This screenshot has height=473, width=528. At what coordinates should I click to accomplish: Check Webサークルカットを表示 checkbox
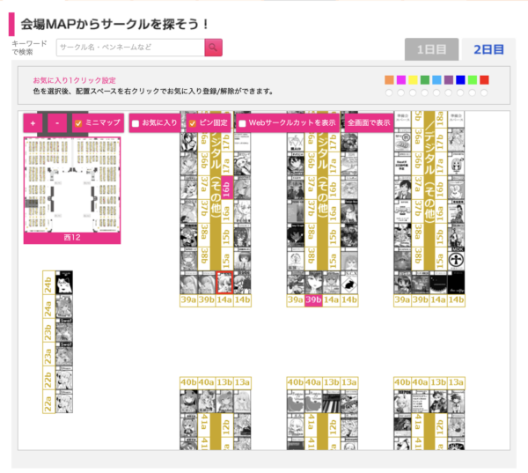tap(242, 123)
